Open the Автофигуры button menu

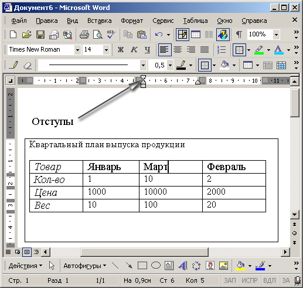coord(84,266)
